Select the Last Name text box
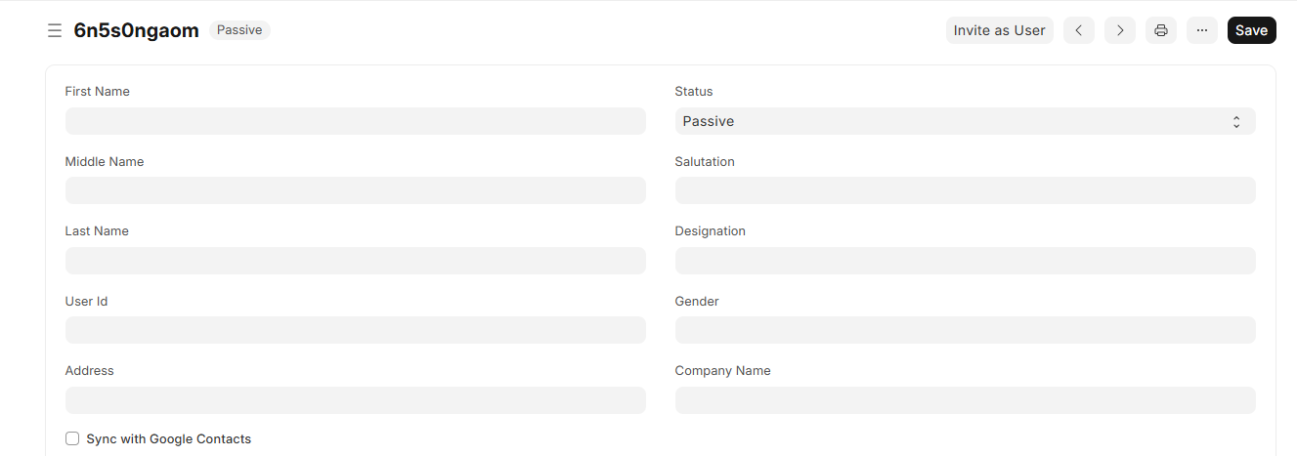Viewport: 1297px width, 456px height. tap(355, 261)
